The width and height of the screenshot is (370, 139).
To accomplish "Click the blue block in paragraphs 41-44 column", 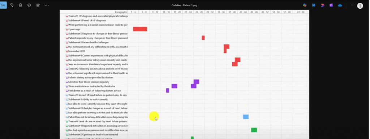I will pos(246,117).
